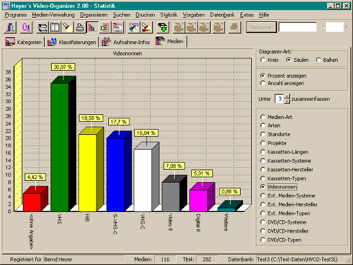Select the Kassetten-Hersteller statistic option
Image resolution: width=353 pixels, height=265 pixels.
(263, 169)
